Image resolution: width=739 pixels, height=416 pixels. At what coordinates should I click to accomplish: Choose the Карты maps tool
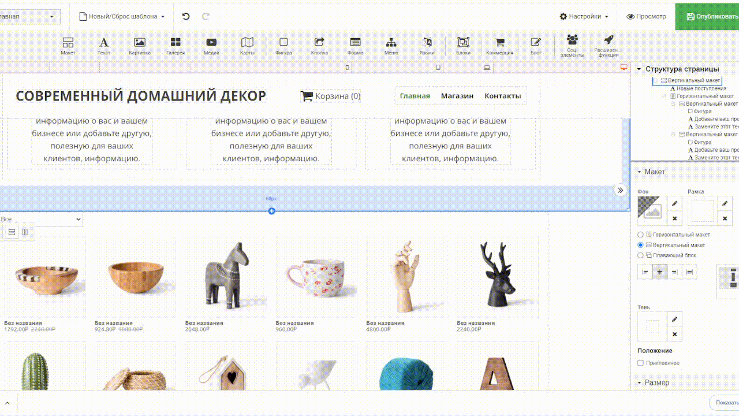[x=247, y=46]
